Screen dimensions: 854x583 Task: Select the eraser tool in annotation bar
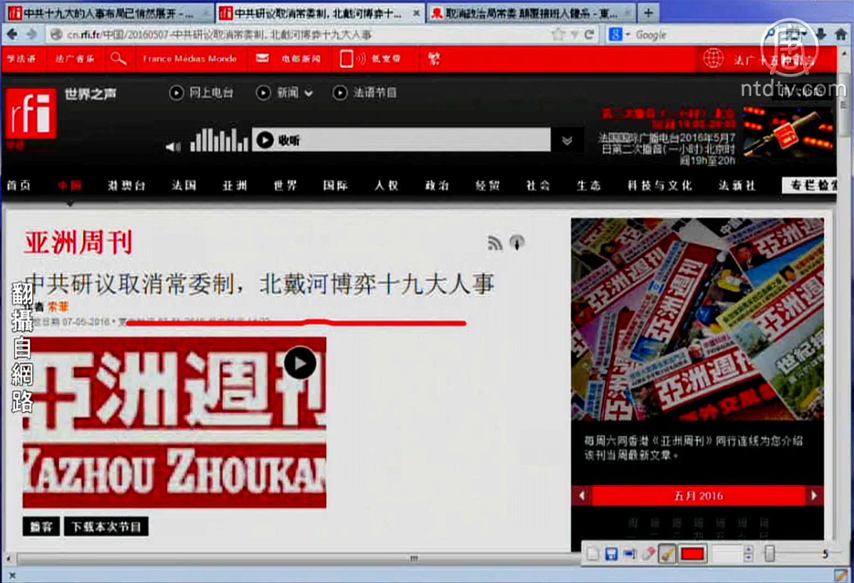click(648, 554)
